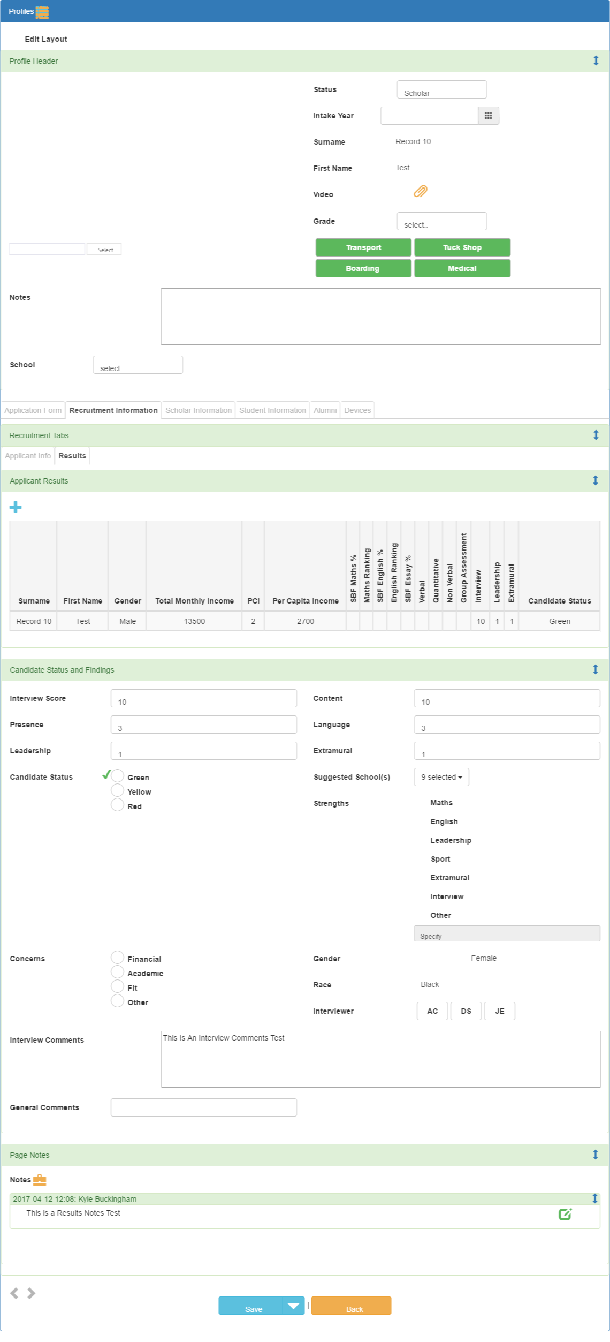Select Yellow candidate status radio

[118, 790]
